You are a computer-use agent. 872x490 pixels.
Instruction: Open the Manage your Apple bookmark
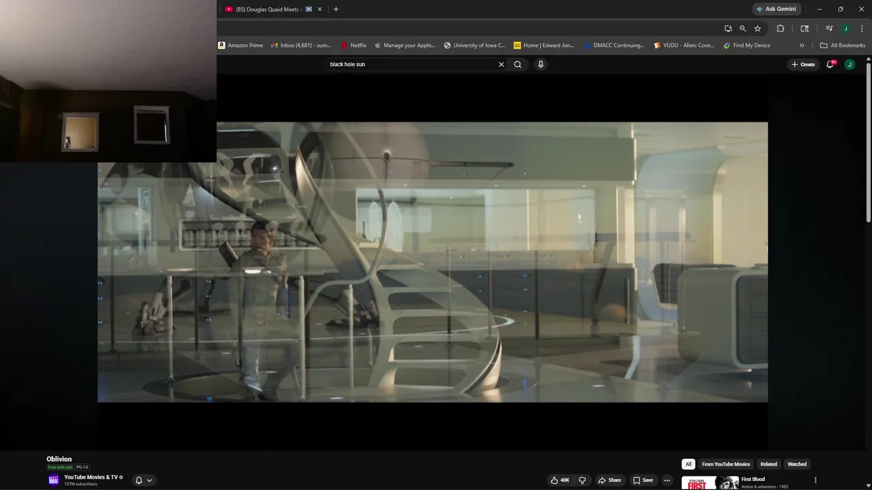tap(405, 46)
